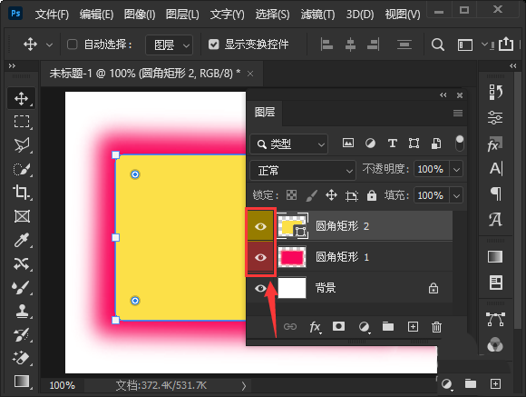The image size is (526, 397).
Task: Click align right edges icon
Action: [373, 44]
